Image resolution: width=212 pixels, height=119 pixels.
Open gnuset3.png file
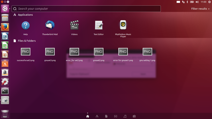pyautogui.click(x=50, y=51)
